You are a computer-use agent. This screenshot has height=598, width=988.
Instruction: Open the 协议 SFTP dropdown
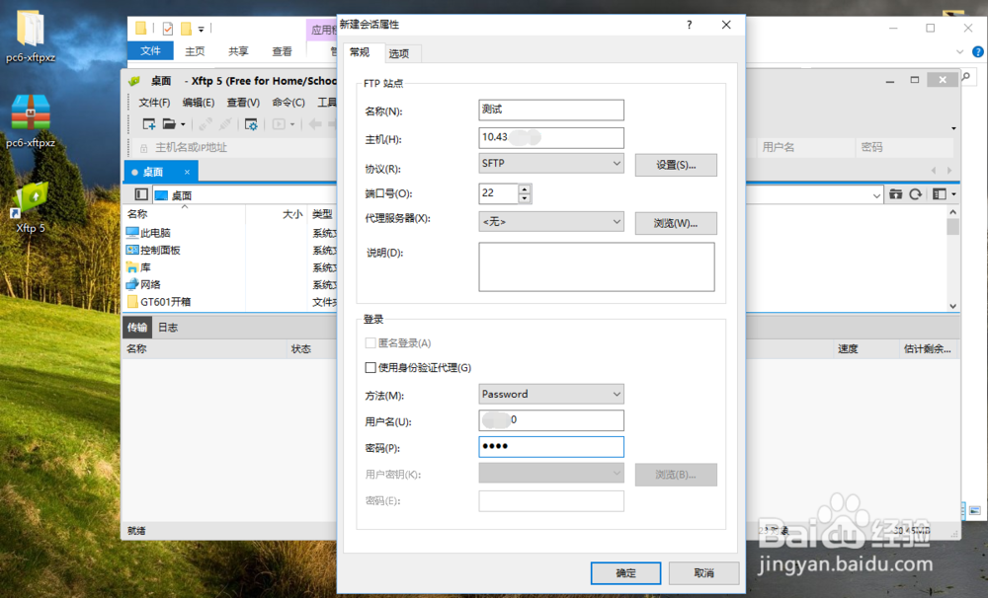551,163
